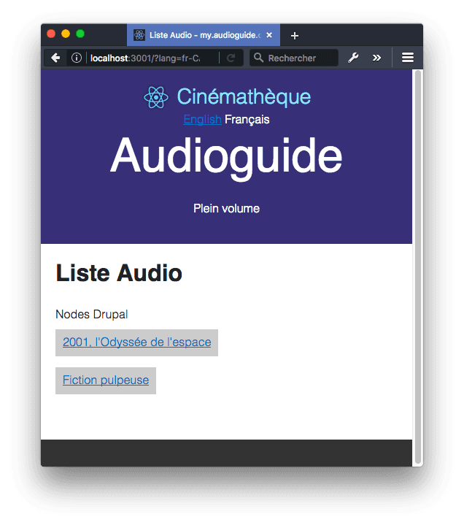This screenshot has width=464, height=525.
Task: Expand the toolbar overflow chevron
Action: coord(376,58)
